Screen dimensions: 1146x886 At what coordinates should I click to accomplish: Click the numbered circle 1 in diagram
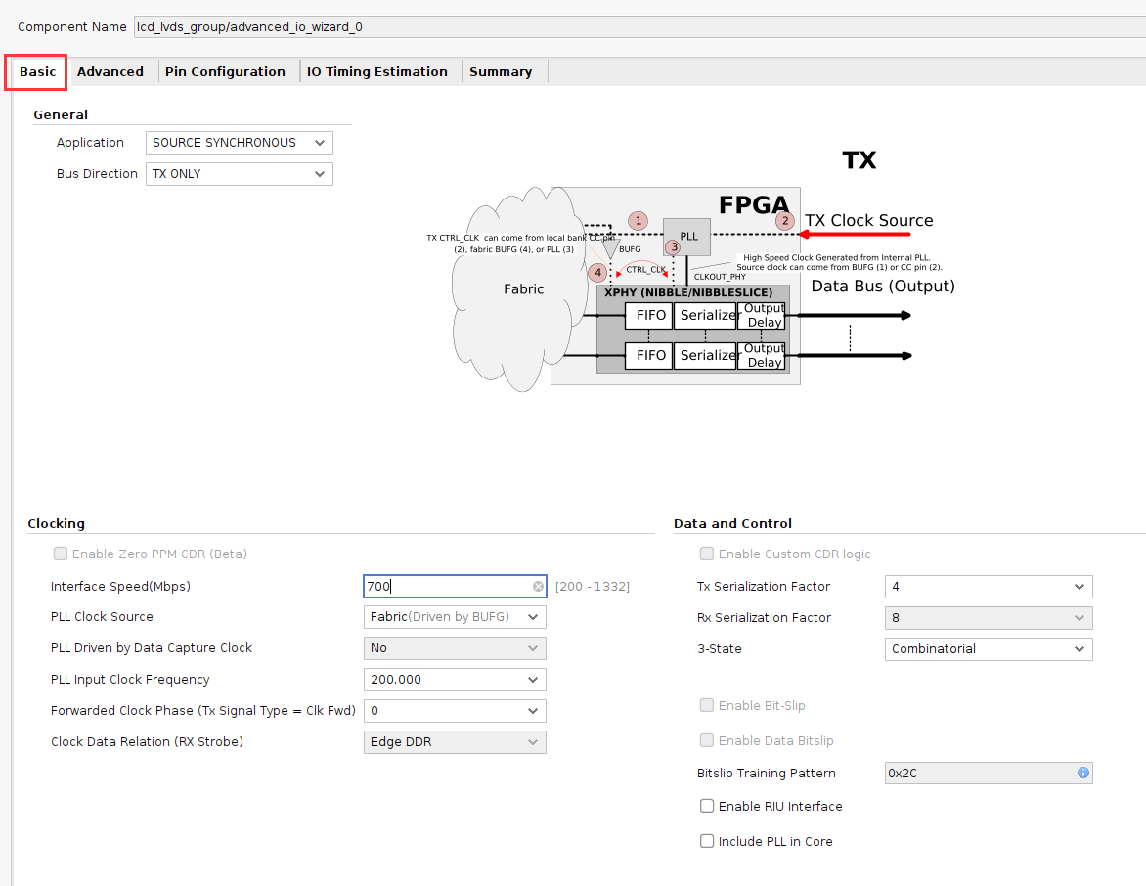pos(639,221)
